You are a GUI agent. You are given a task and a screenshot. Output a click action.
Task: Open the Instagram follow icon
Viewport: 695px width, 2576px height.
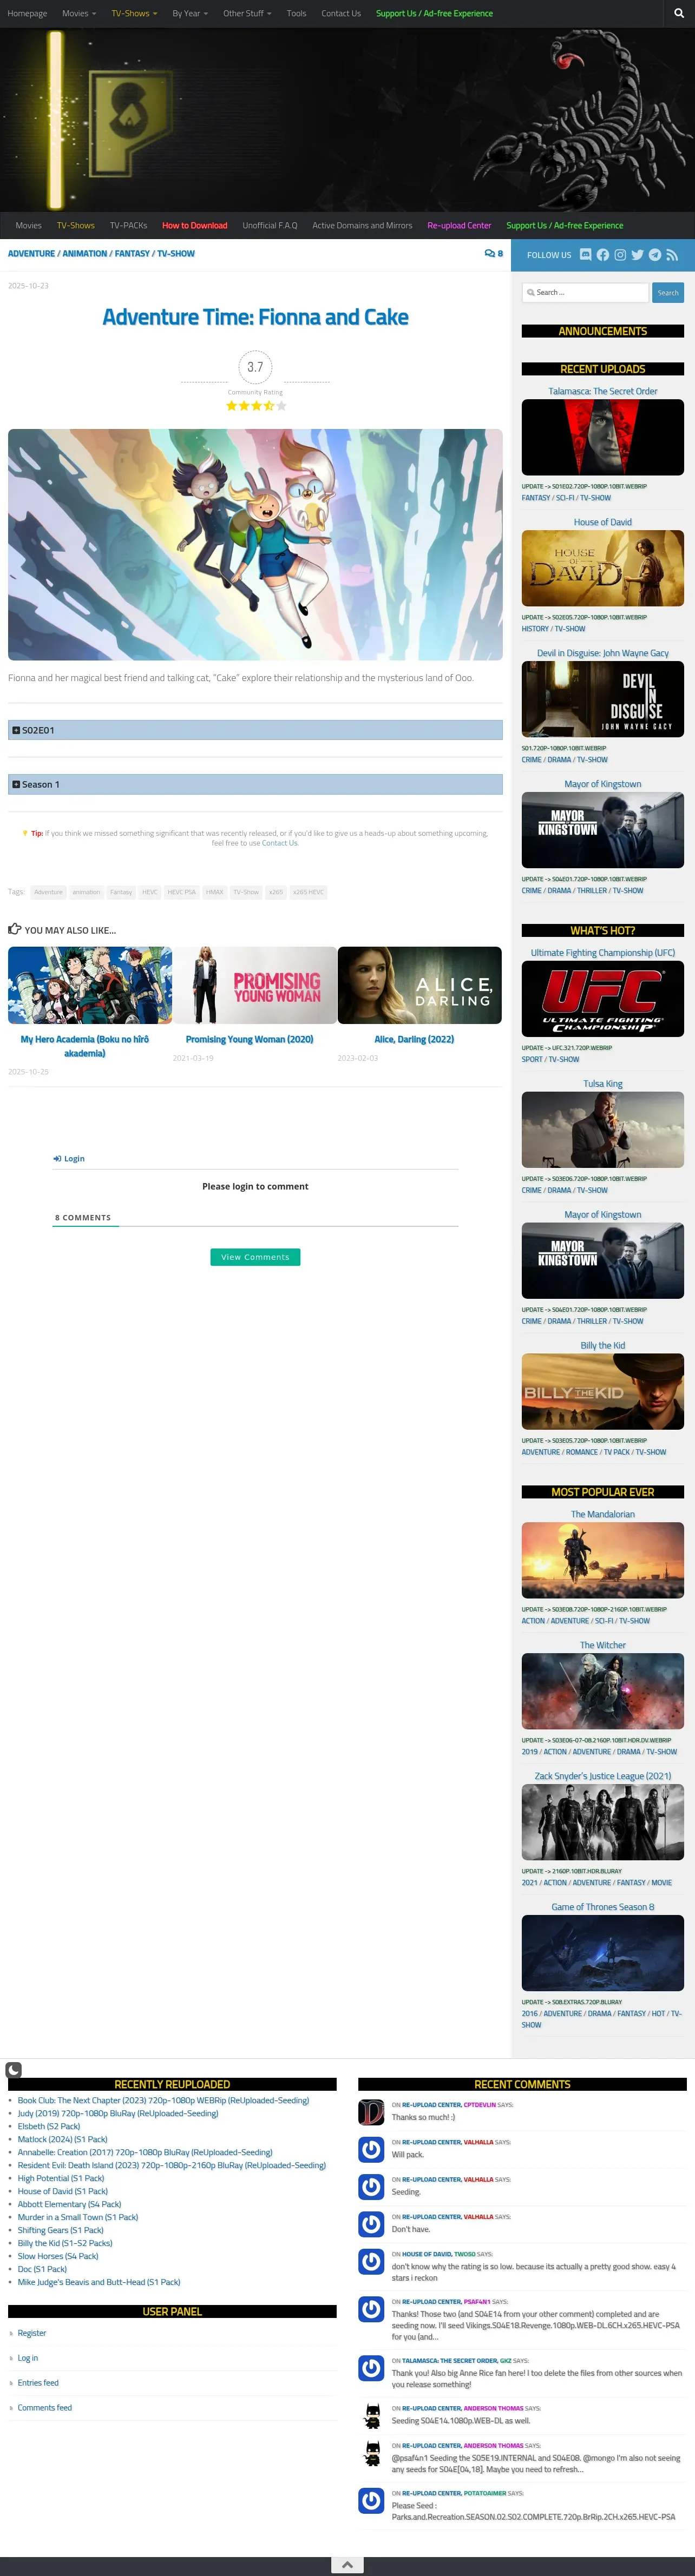click(620, 255)
